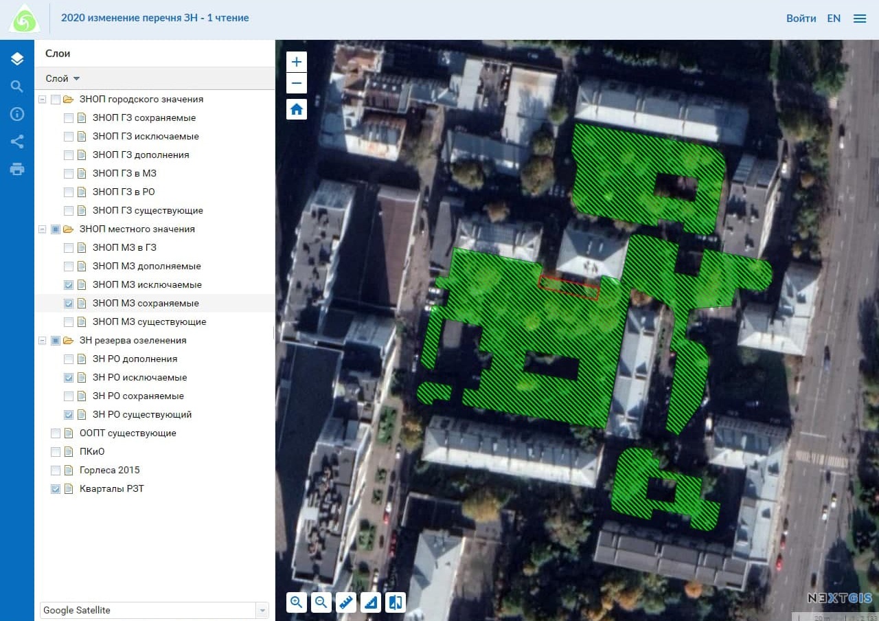
Task: Click the document icon of ПКиО layer
Action: 68,452
